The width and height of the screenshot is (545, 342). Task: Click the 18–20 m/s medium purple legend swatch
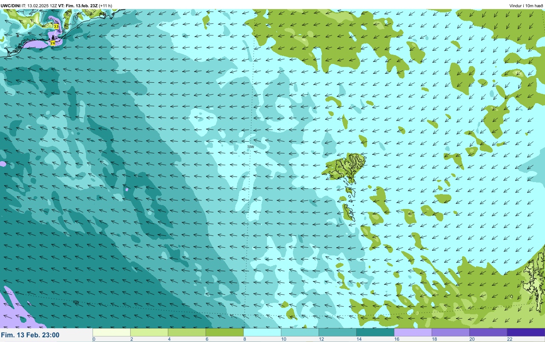(x=450, y=332)
